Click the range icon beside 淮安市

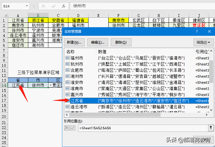coord(68,82)
